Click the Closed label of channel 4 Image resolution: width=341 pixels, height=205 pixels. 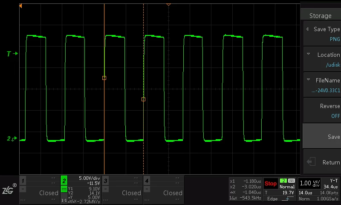[173, 193]
